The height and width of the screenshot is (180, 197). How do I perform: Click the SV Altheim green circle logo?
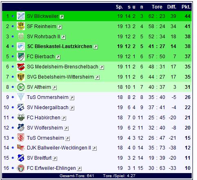pyautogui.click(x=21, y=87)
